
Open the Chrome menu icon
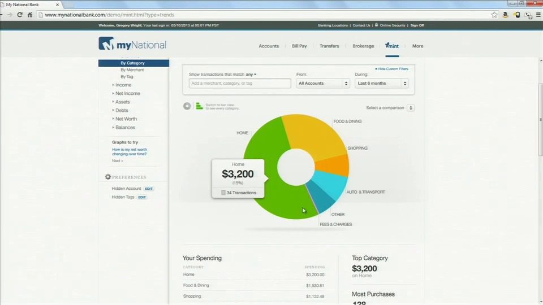point(538,15)
